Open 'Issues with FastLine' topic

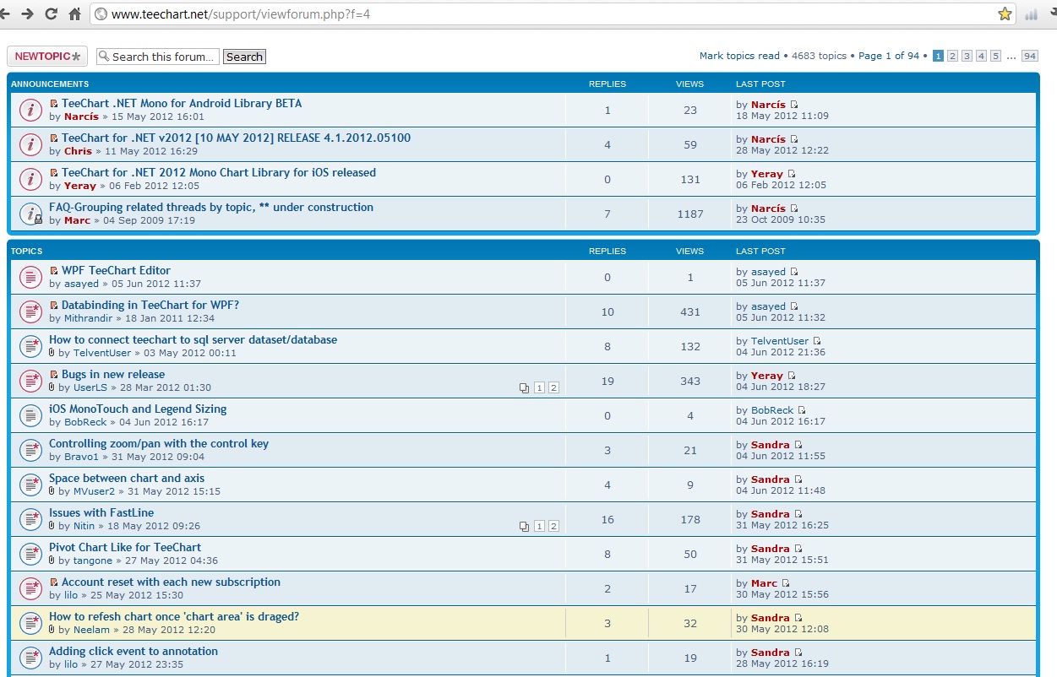(x=101, y=512)
